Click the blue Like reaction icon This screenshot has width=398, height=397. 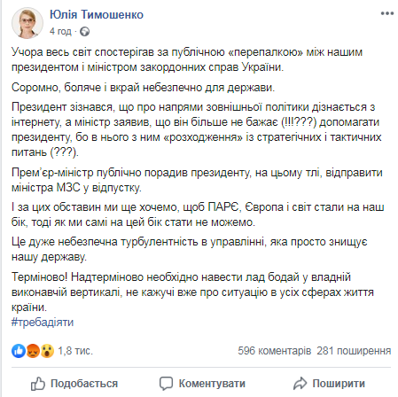[19, 351]
